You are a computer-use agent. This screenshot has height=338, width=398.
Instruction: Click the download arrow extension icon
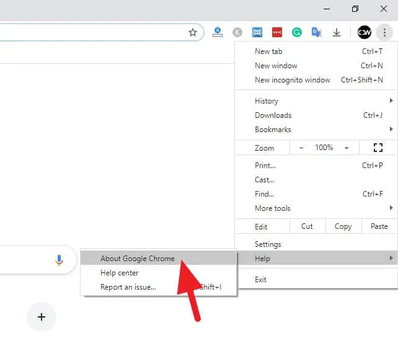[337, 32]
